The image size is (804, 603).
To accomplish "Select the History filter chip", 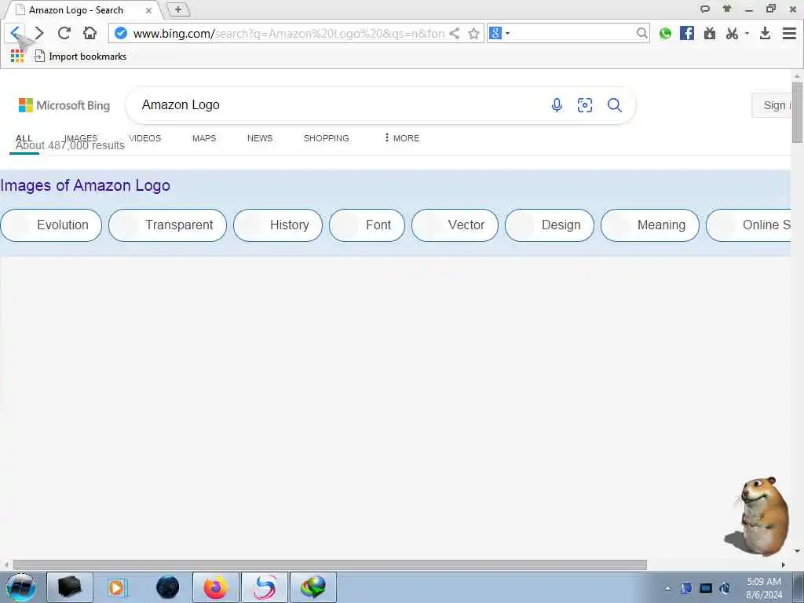I will point(278,225).
